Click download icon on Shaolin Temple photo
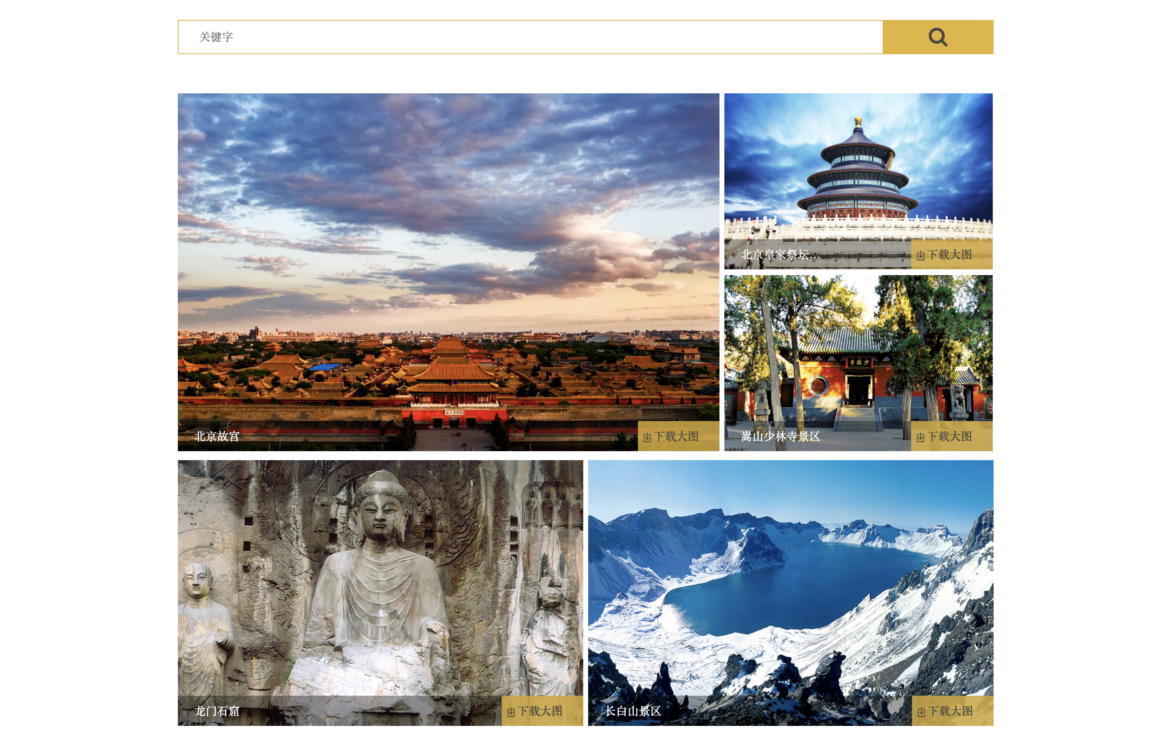The height and width of the screenshot is (732, 1171). [x=920, y=437]
